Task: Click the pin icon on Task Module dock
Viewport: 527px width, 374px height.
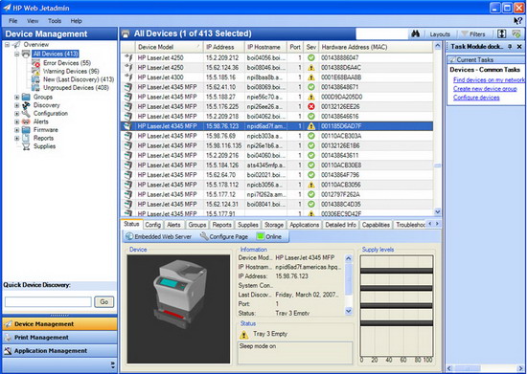Action: coord(510,47)
